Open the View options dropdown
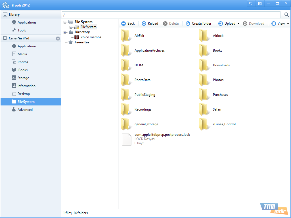Screen dimensions: 291x218 [288, 23]
